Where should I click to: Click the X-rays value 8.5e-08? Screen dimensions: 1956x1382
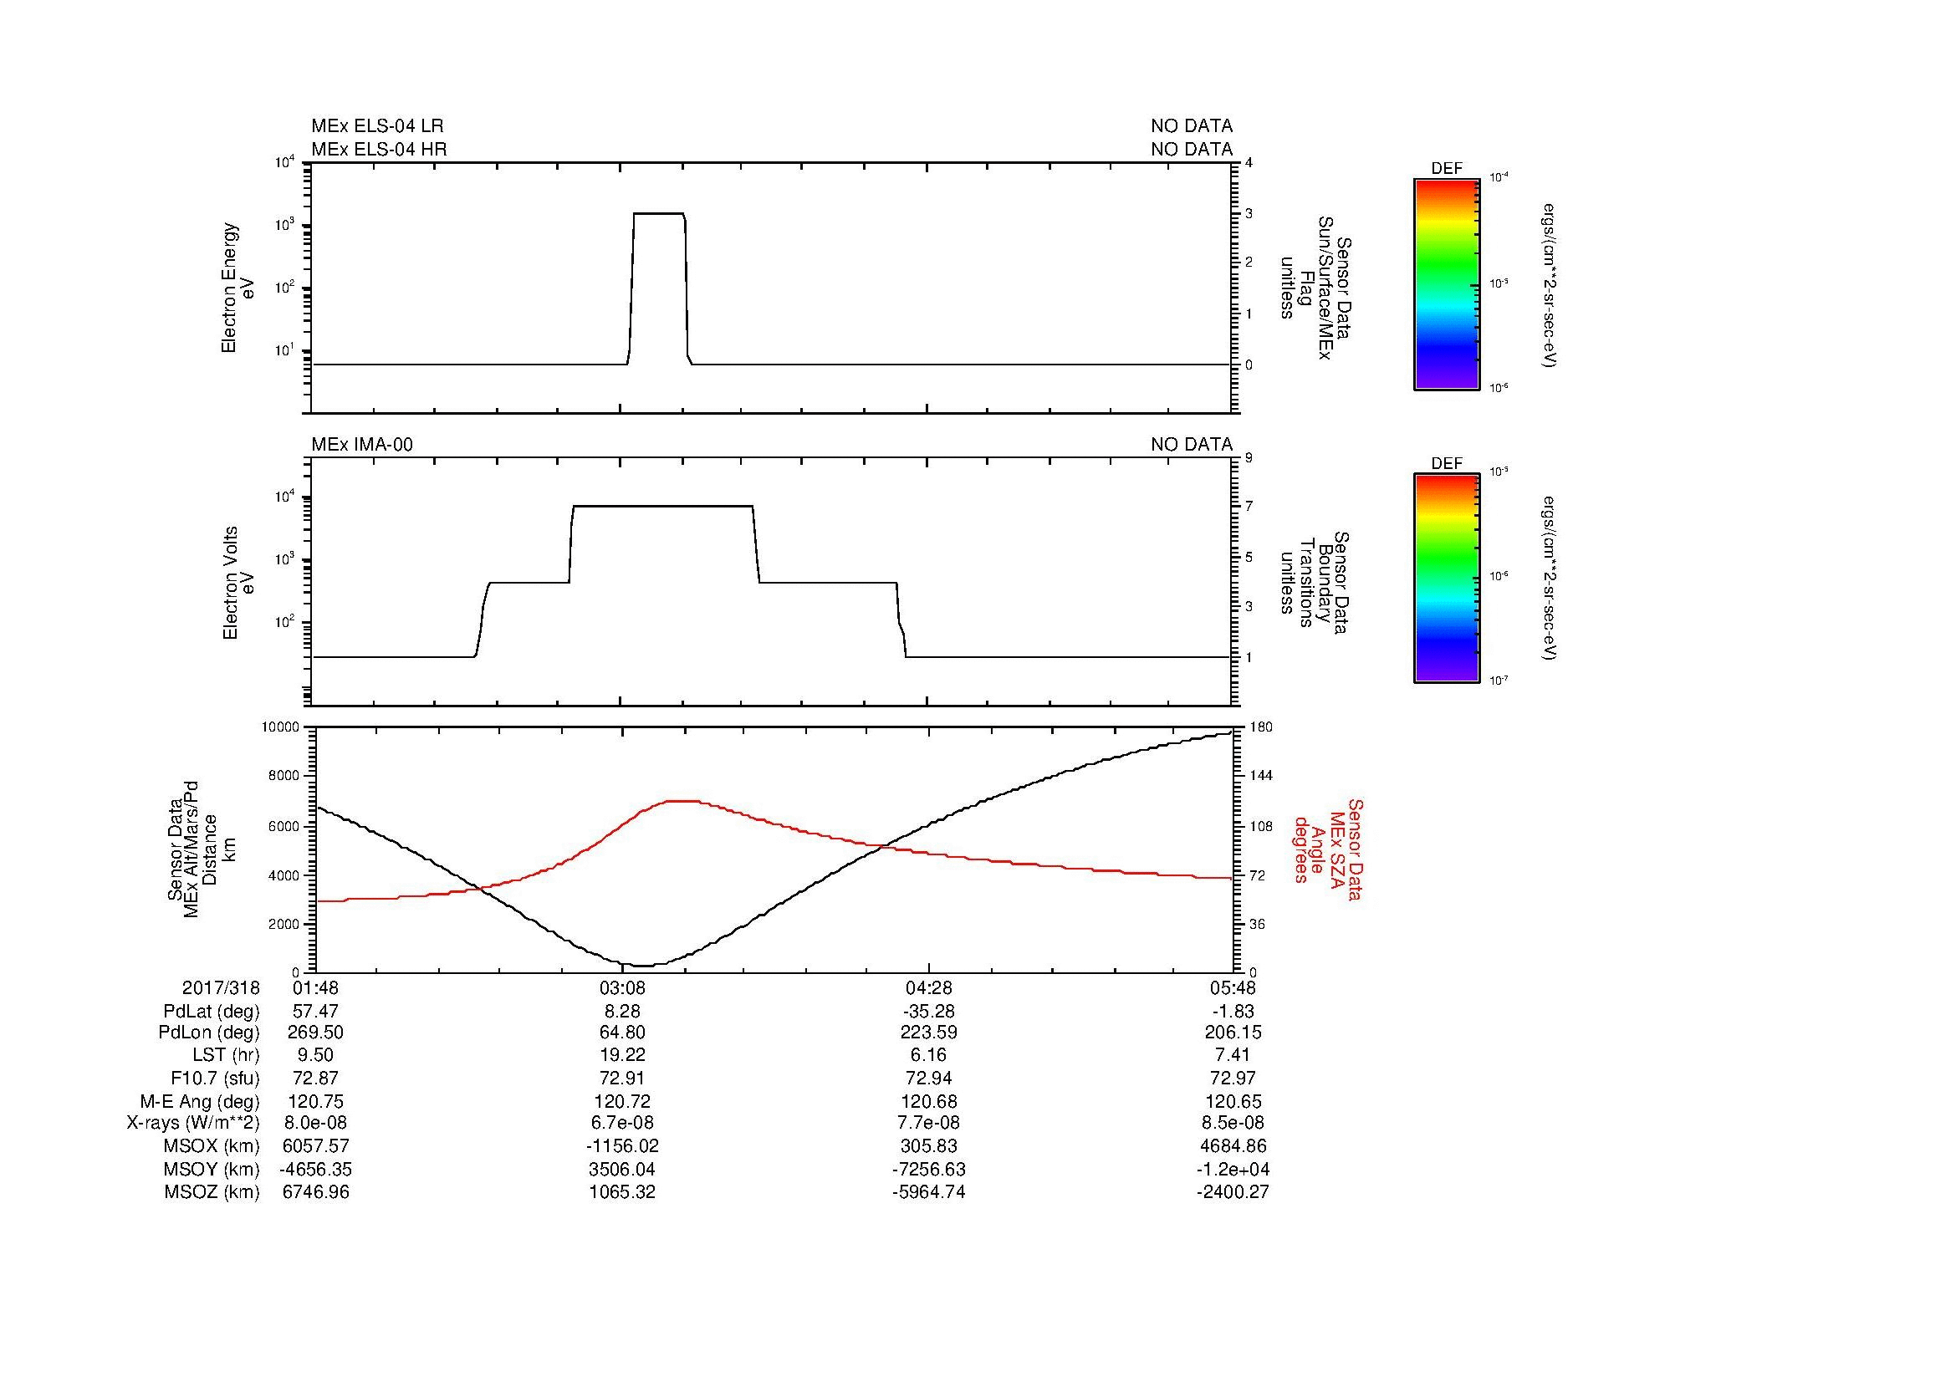(1233, 1124)
